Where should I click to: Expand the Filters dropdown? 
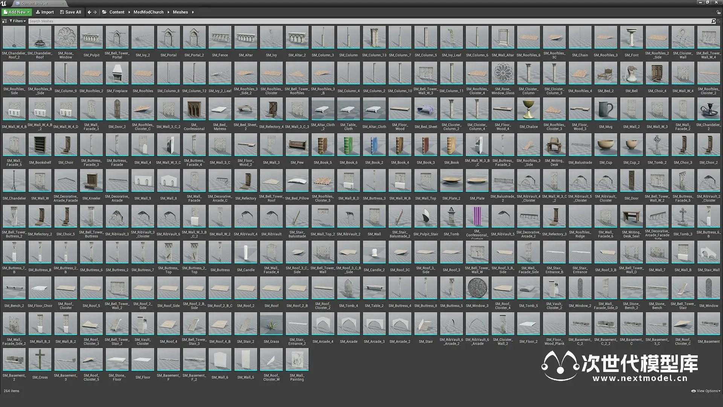(18, 21)
